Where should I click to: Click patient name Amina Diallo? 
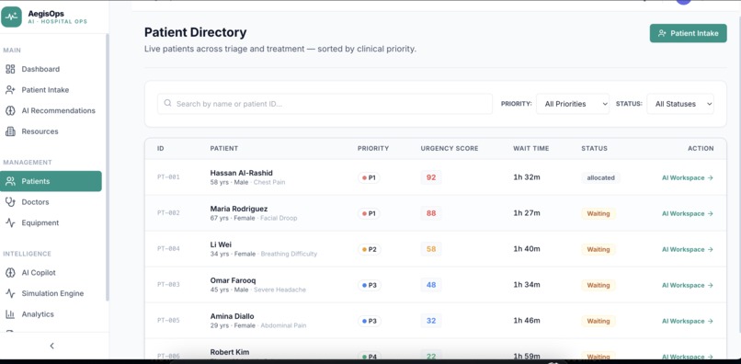point(232,317)
